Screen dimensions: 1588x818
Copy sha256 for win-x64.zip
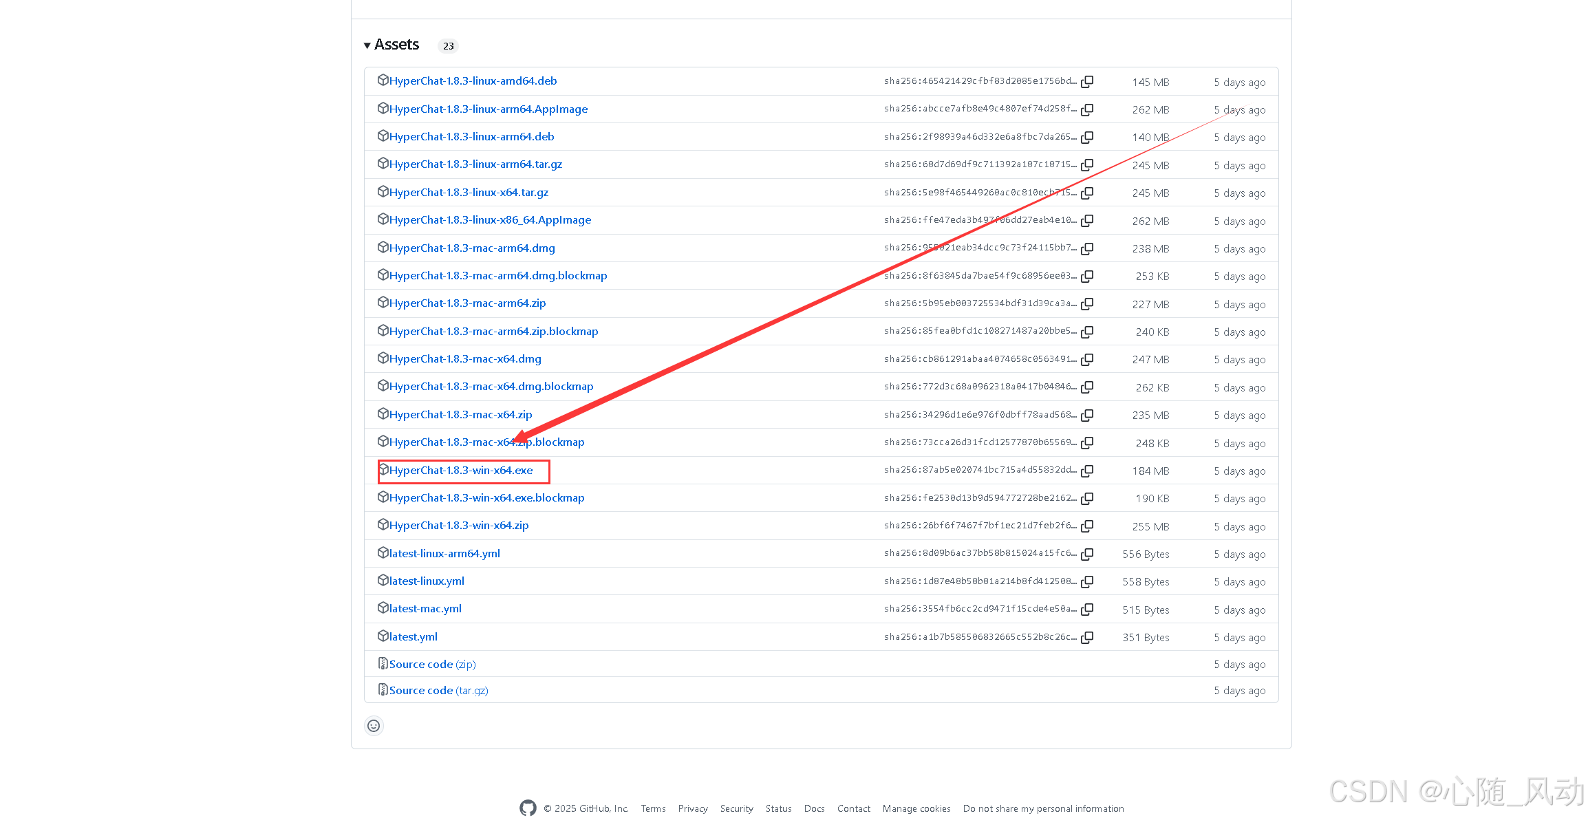pos(1087,526)
